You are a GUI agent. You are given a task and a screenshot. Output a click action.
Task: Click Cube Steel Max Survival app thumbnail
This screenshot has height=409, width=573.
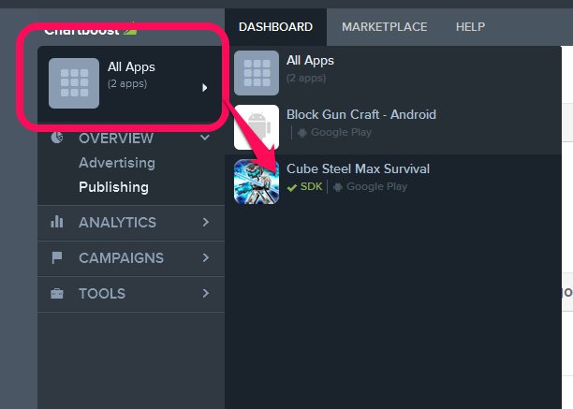click(257, 182)
